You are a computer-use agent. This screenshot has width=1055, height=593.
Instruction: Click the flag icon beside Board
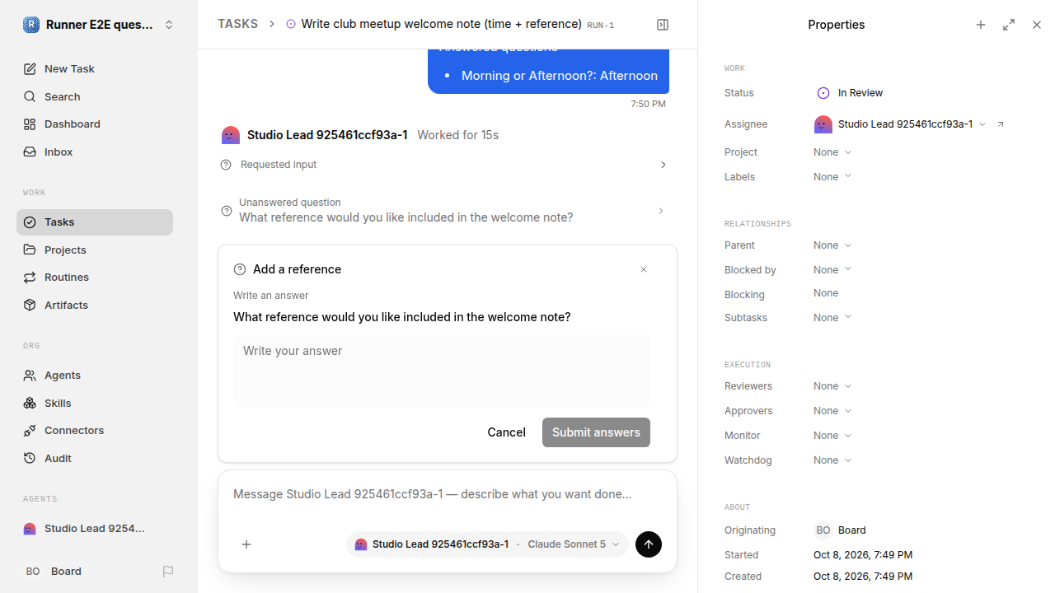click(x=168, y=572)
